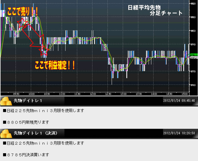Click the 日経２２５先物ｍｉｎｉ３月限 line under the 決済 header
Screen dimensions: 198x161
click(x=43, y=143)
